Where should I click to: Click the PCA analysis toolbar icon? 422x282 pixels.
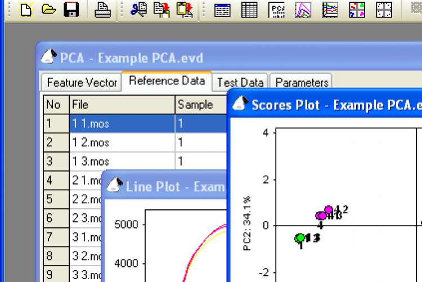click(277, 10)
